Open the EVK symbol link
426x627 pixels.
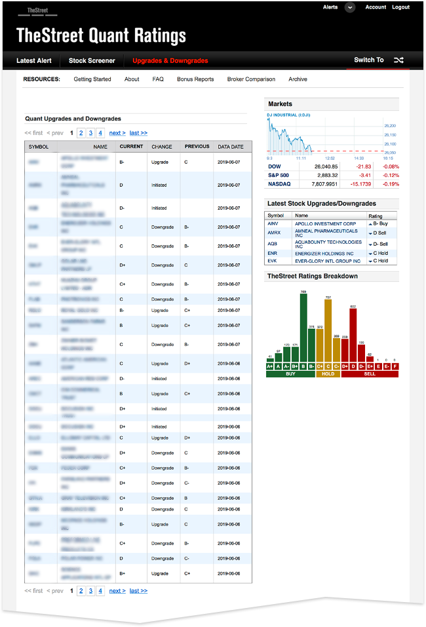pos(273,261)
